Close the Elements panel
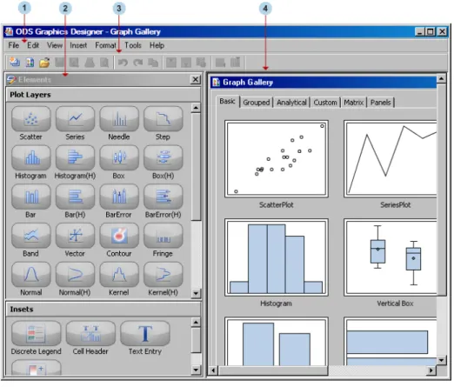 pyautogui.click(x=196, y=79)
